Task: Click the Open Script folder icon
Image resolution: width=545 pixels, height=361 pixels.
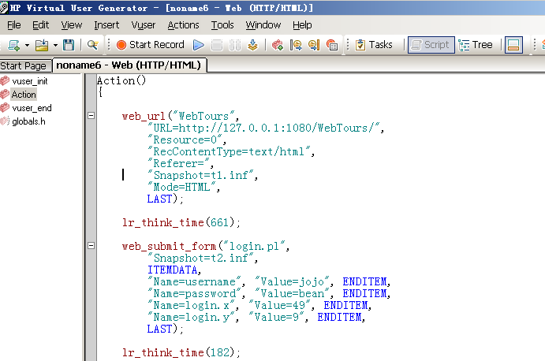Action: coord(42,45)
